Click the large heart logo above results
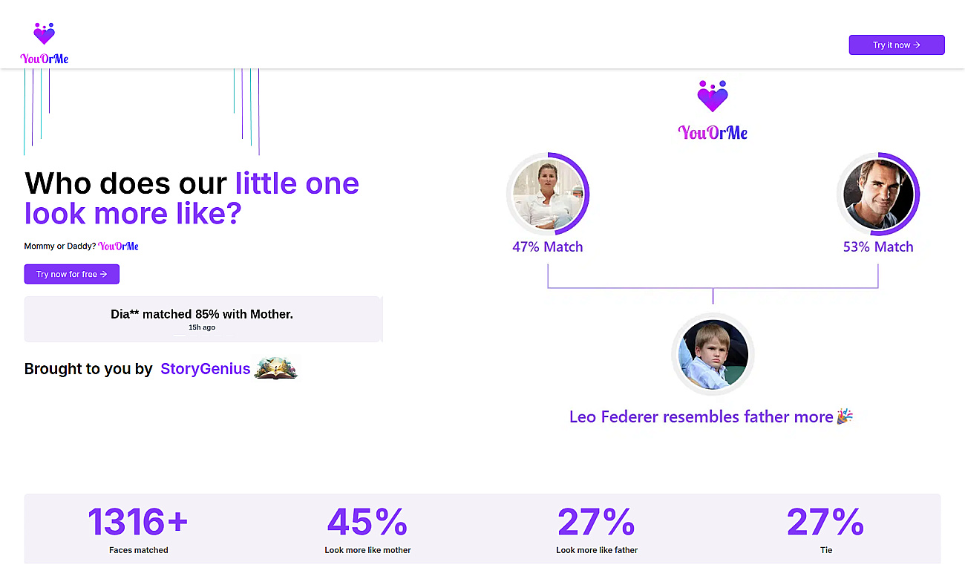Viewport: 965px width, 585px height. tap(713, 96)
